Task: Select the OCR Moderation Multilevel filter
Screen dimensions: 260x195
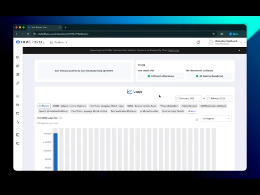Action: (x=213, y=106)
